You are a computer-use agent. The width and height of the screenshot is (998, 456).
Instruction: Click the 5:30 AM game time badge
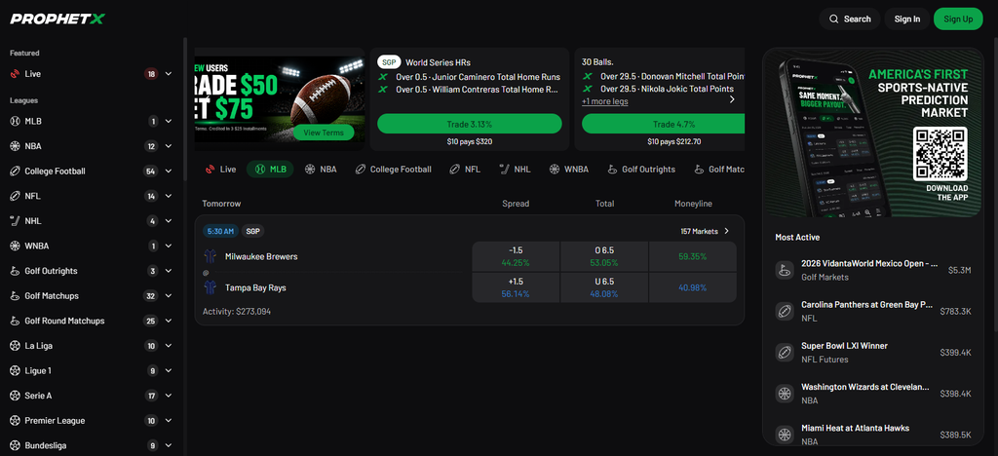[220, 232]
